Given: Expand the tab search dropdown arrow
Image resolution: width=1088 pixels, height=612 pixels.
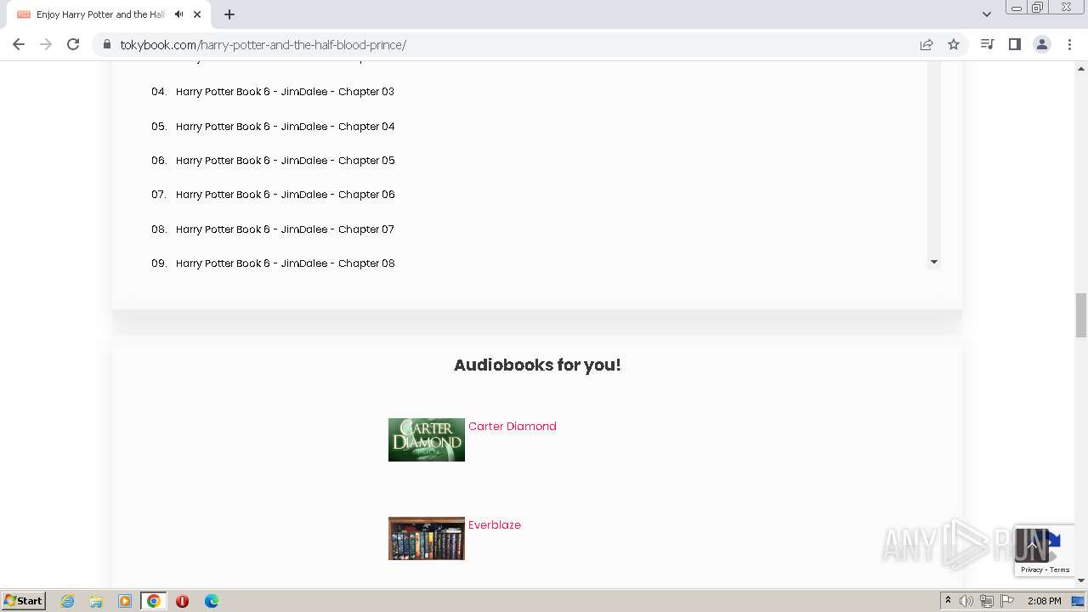Looking at the screenshot, I should click(x=986, y=14).
